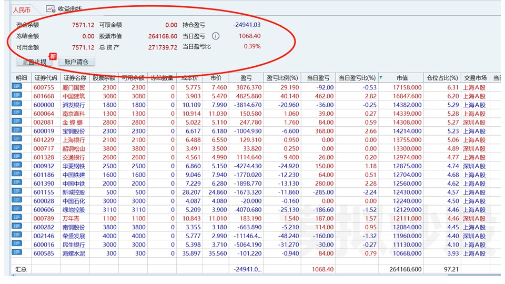Open detail icon for 荣盛发展 row

(x=17, y=235)
